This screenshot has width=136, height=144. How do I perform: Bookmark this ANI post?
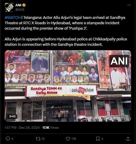[x=98, y=139]
